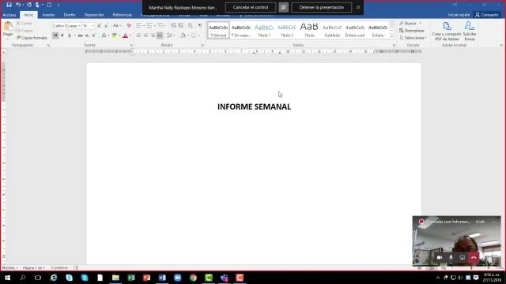Justify the paragraph text
The width and height of the screenshot is (506, 284).
pos(160,35)
